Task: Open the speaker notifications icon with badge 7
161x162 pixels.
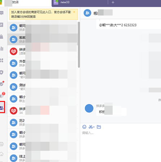Action: click(2, 95)
